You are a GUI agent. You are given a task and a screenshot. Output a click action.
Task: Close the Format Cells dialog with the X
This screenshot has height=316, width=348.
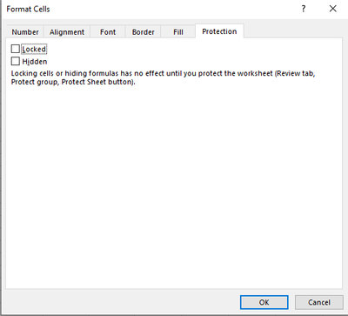click(333, 9)
